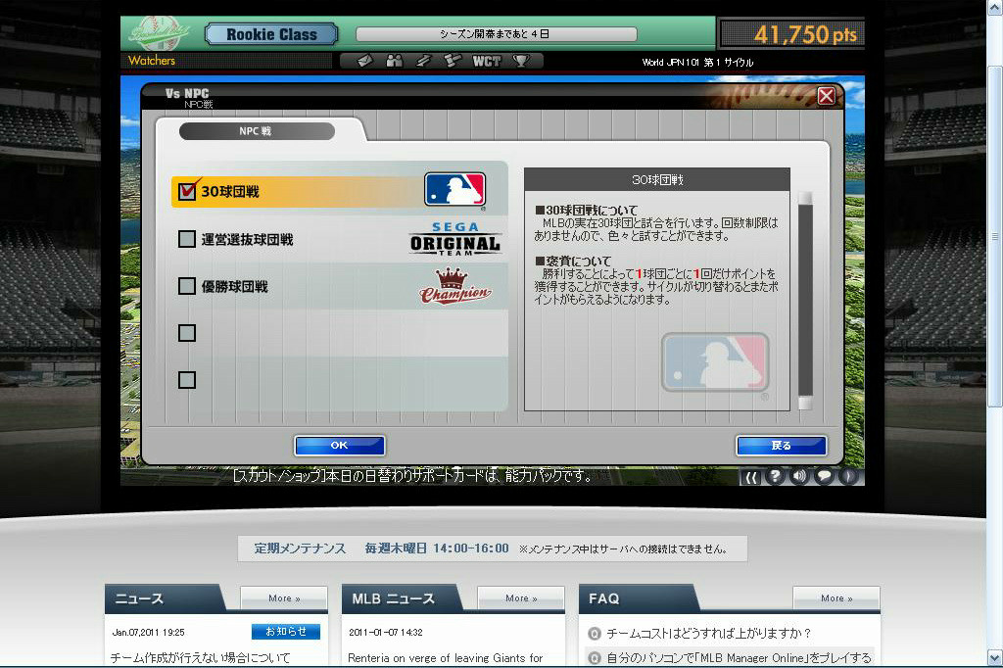Tick the 優勝球団戦 checkbox

pos(187,286)
